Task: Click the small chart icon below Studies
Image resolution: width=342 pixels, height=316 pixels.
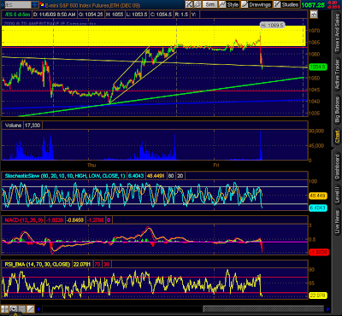Action: pyautogui.click(x=314, y=15)
